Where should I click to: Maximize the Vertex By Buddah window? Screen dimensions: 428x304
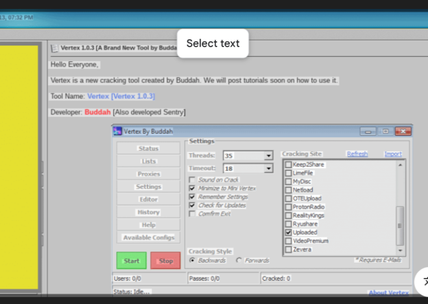point(385,131)
